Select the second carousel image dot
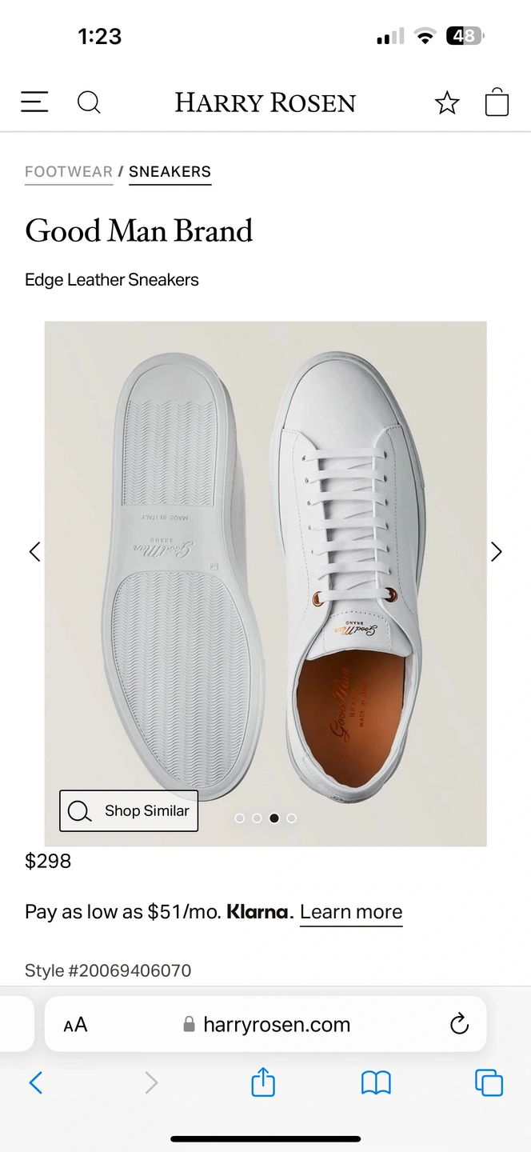531x1152 pixels. [x=257, y=818]
